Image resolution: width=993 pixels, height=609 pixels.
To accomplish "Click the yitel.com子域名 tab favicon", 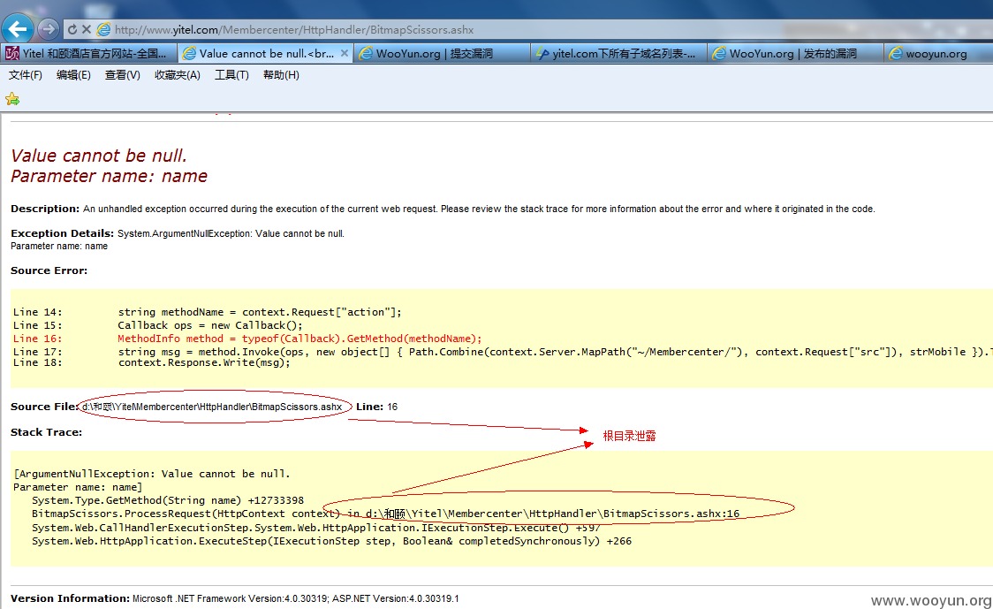I will [x=542, y=53].
